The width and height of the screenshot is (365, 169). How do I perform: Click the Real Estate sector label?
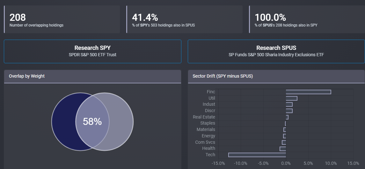tap(204, 117)
